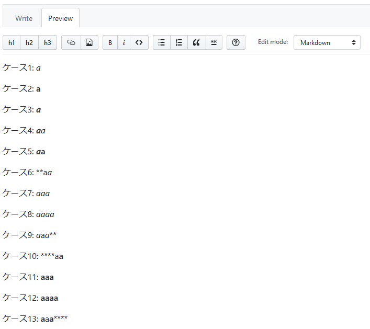The width and height of the screenshot is (370, 329).
Task: Insert an h2 heading
Action: (29, 42)
